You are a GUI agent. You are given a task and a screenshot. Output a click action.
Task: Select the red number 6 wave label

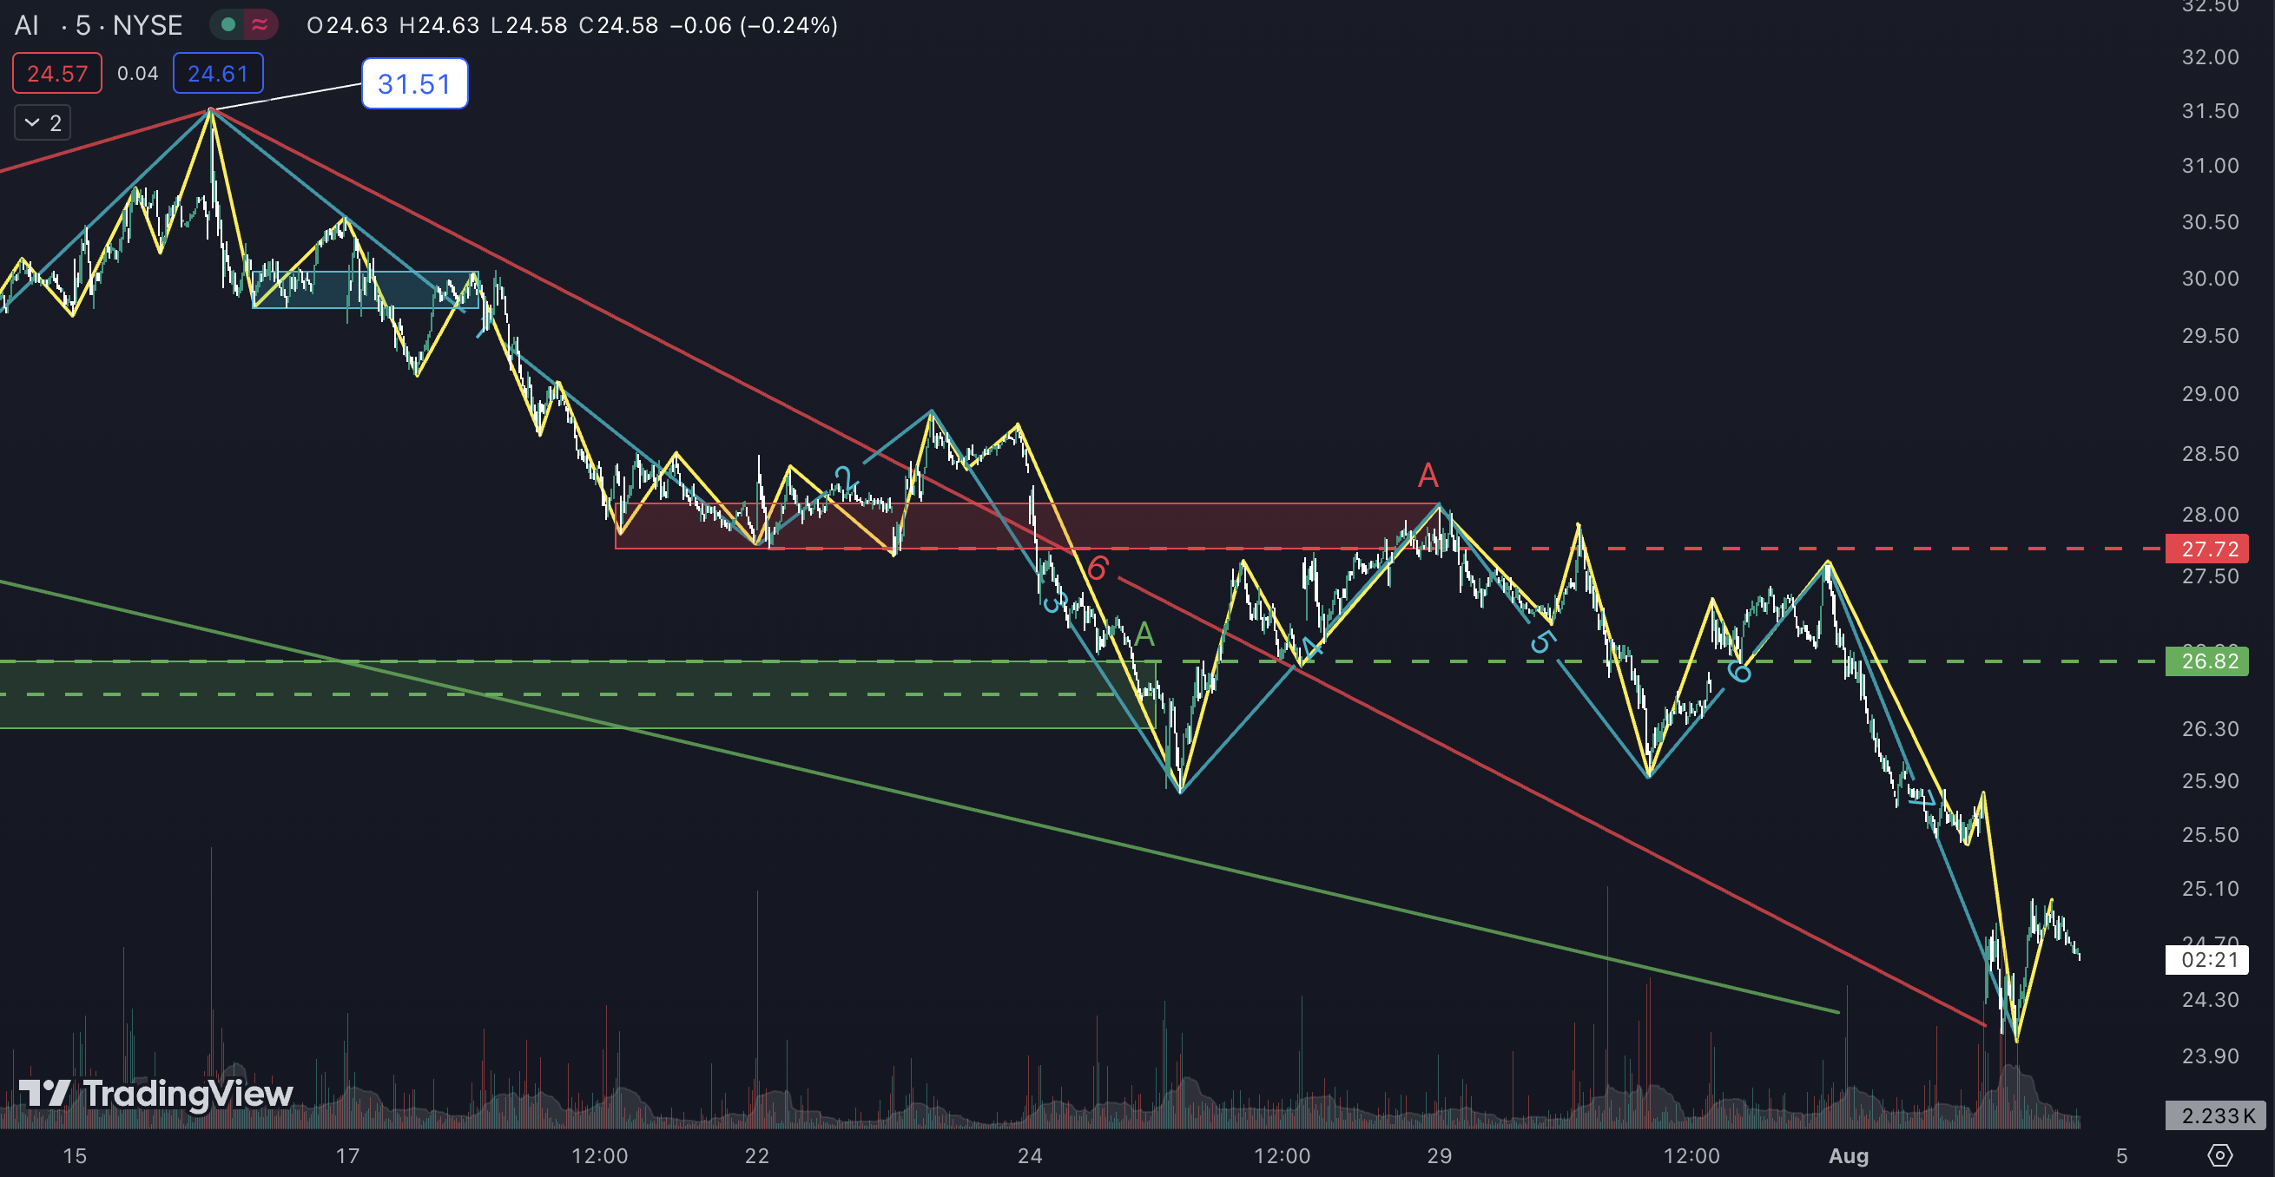1097,568
